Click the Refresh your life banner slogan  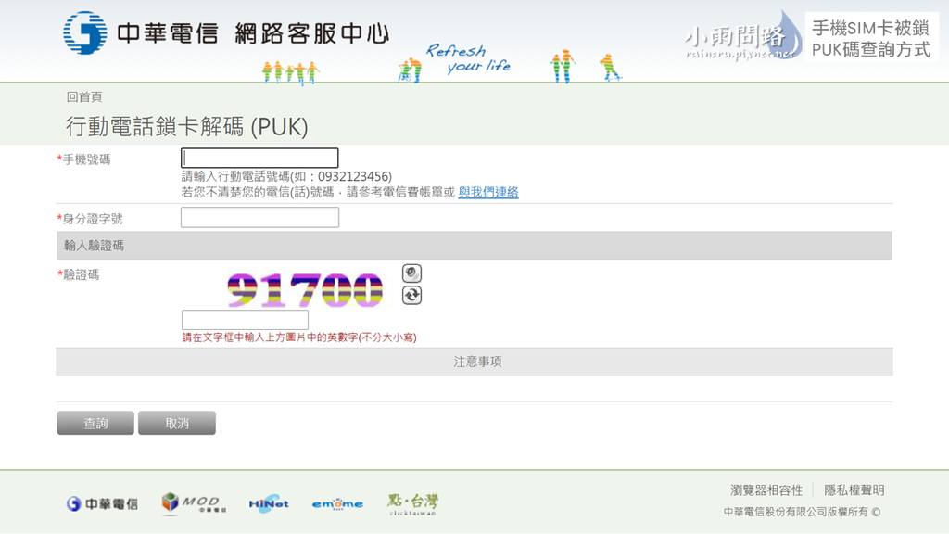(x=468, y=58)
